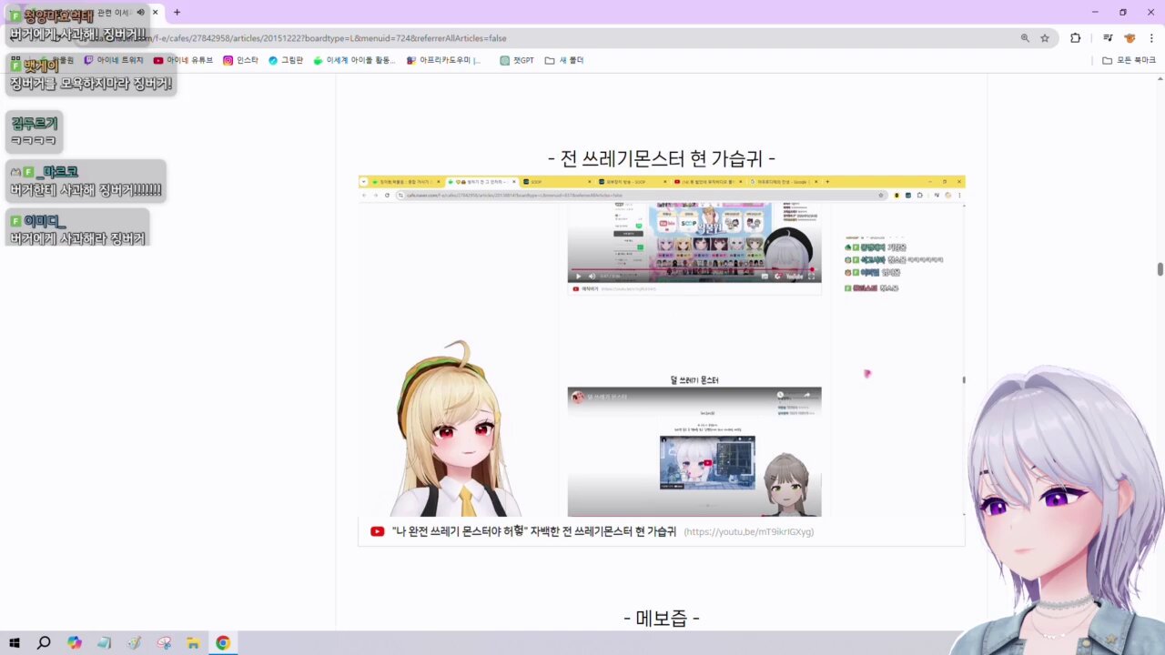Open the 인스타 bookmark
The width and height of the screenshot is (1165, 655).
pyautogui.click(x=240, y=60)
